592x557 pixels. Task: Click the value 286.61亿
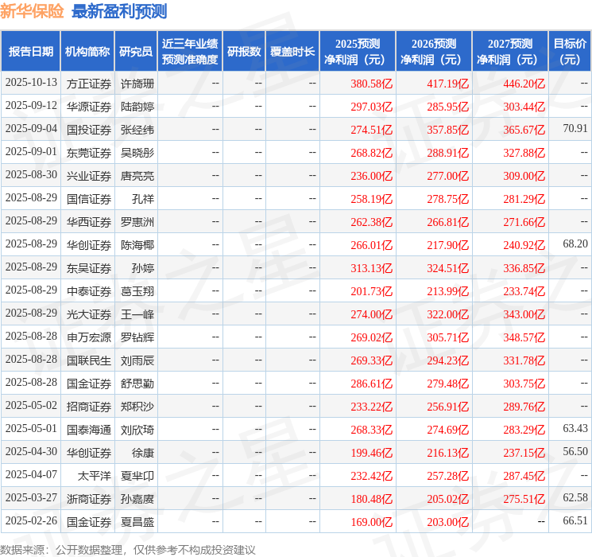click(x=372, y=384)
